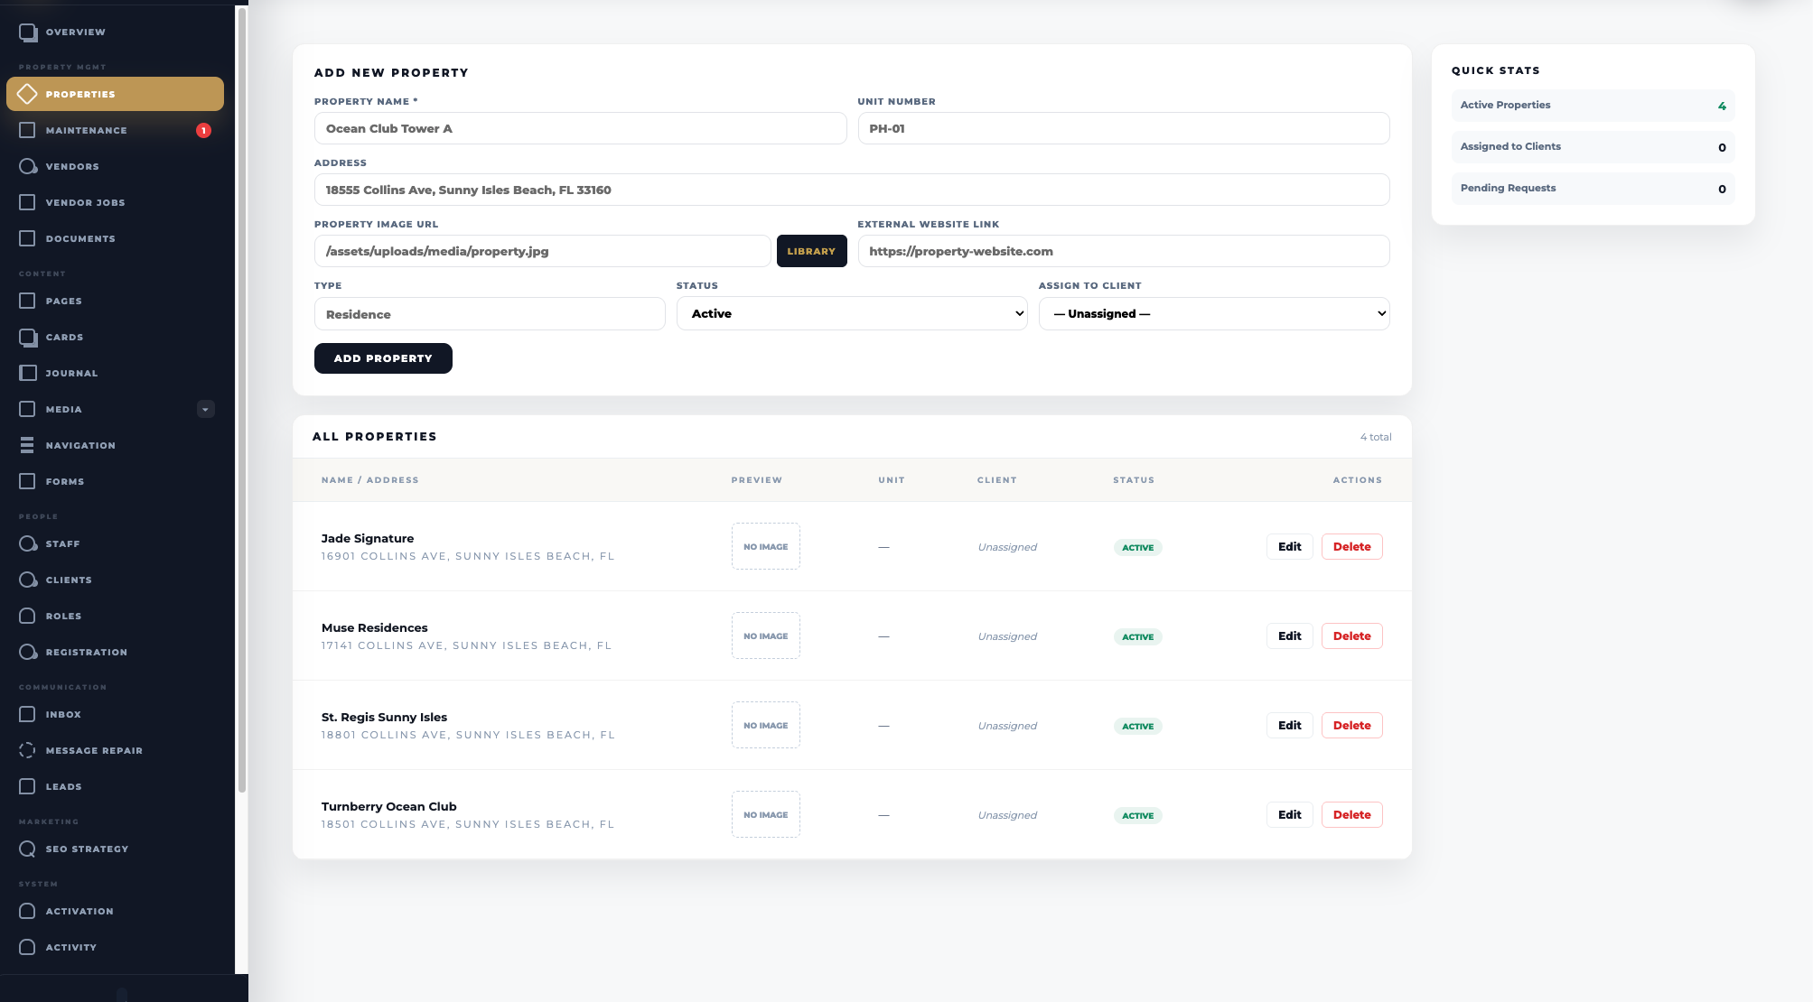The width and height of the screenshot is (1813, 1002).
Task: Click the Message Repair dashed circle icon
Action: [x=27, y=750]
